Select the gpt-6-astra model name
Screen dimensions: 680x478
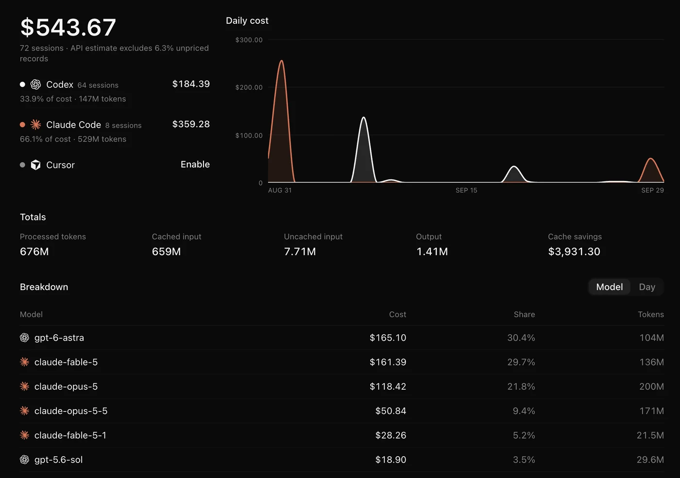click(x=59, y=338)
